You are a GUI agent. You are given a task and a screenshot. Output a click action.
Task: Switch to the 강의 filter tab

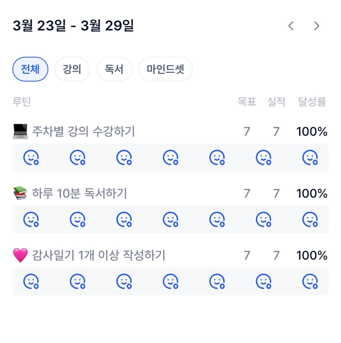click(72, 69)
